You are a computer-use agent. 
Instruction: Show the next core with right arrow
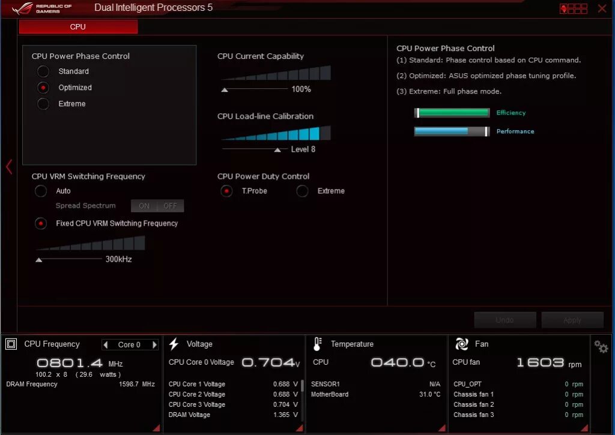click(154, 344)
